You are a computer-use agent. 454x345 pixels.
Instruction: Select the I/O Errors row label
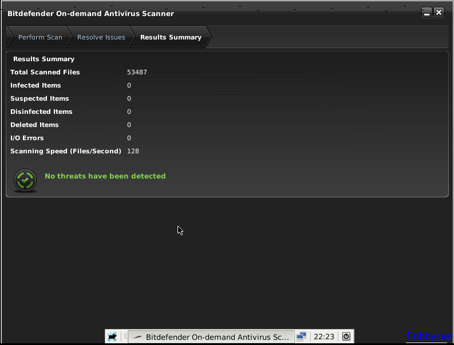(x=27, y=138)
